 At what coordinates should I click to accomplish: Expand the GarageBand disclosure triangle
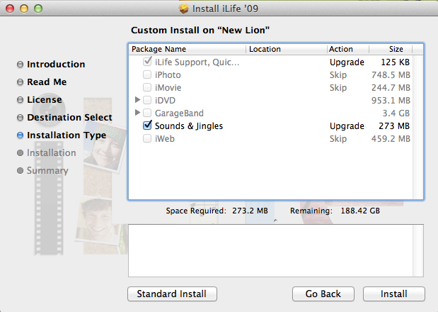click(137, 113)
